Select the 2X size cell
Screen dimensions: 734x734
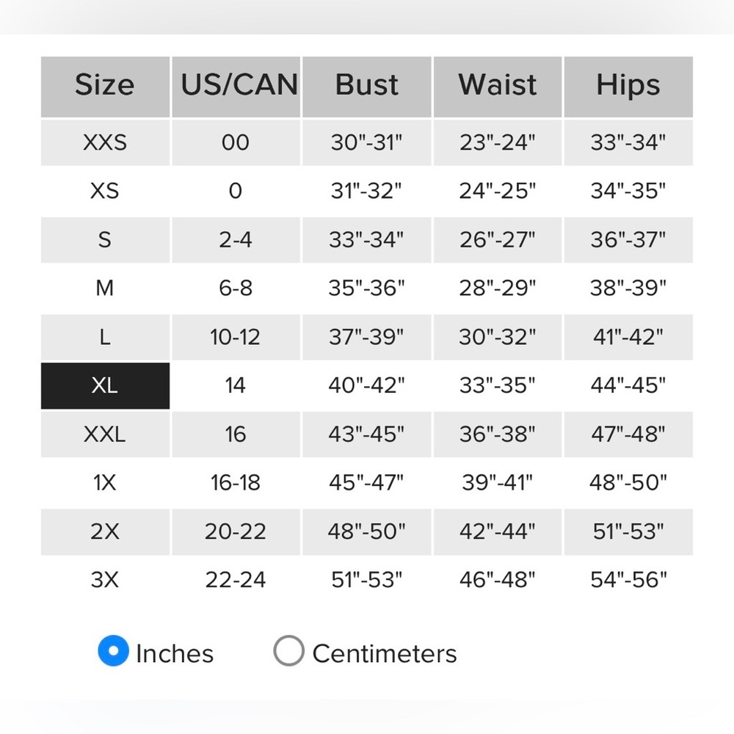point(105,531)
